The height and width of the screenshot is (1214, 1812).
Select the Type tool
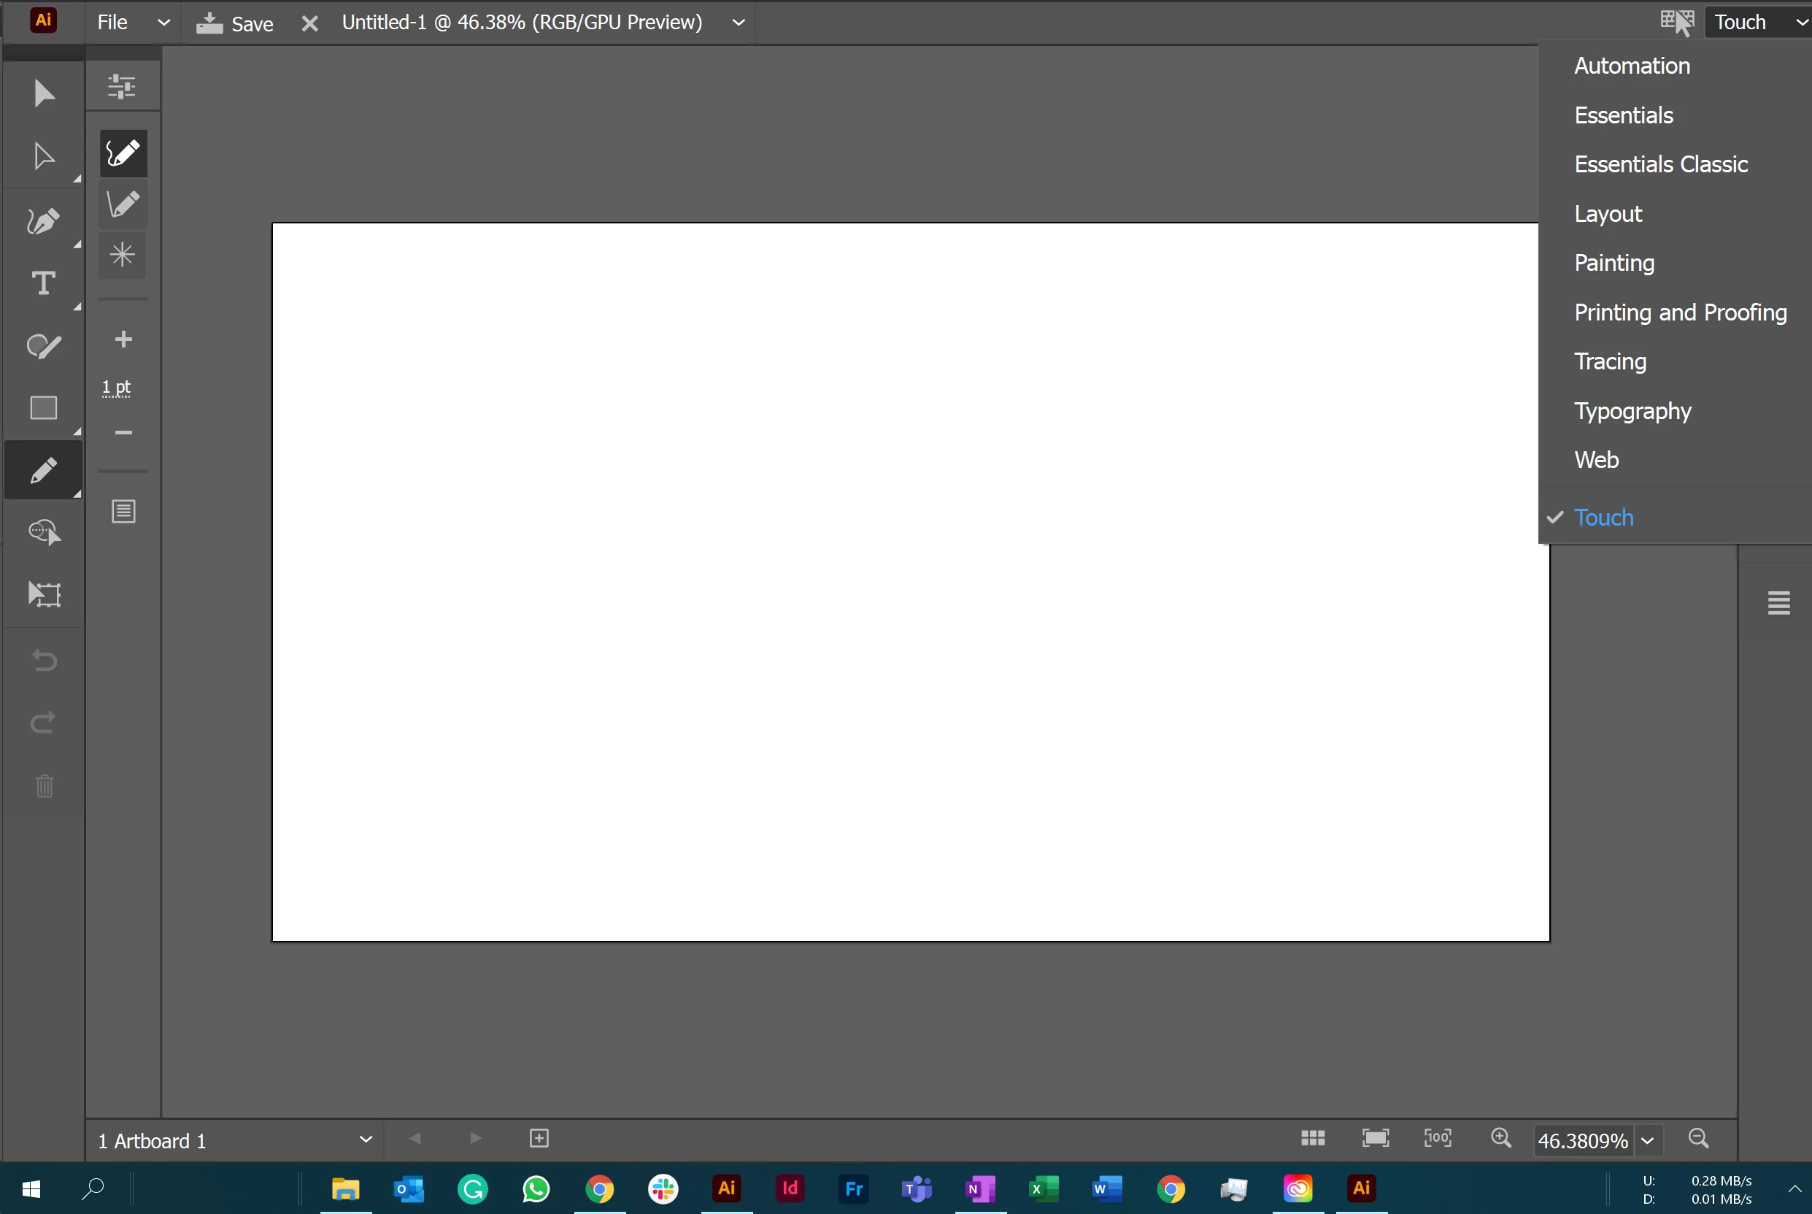pyautogui.click(x=43, y=283)
